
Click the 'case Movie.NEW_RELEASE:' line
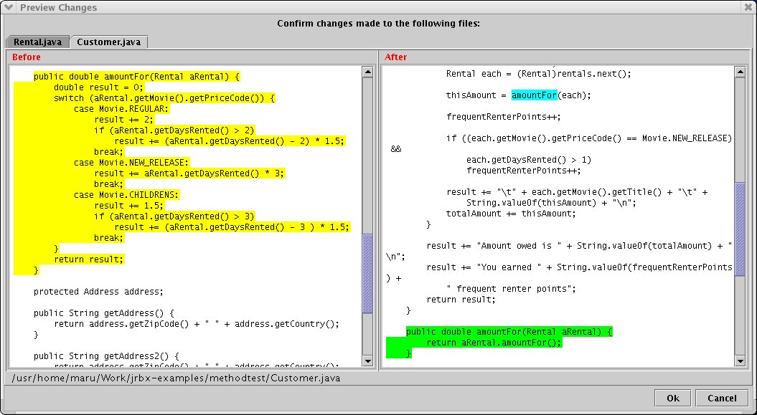(x=131, y=163)
